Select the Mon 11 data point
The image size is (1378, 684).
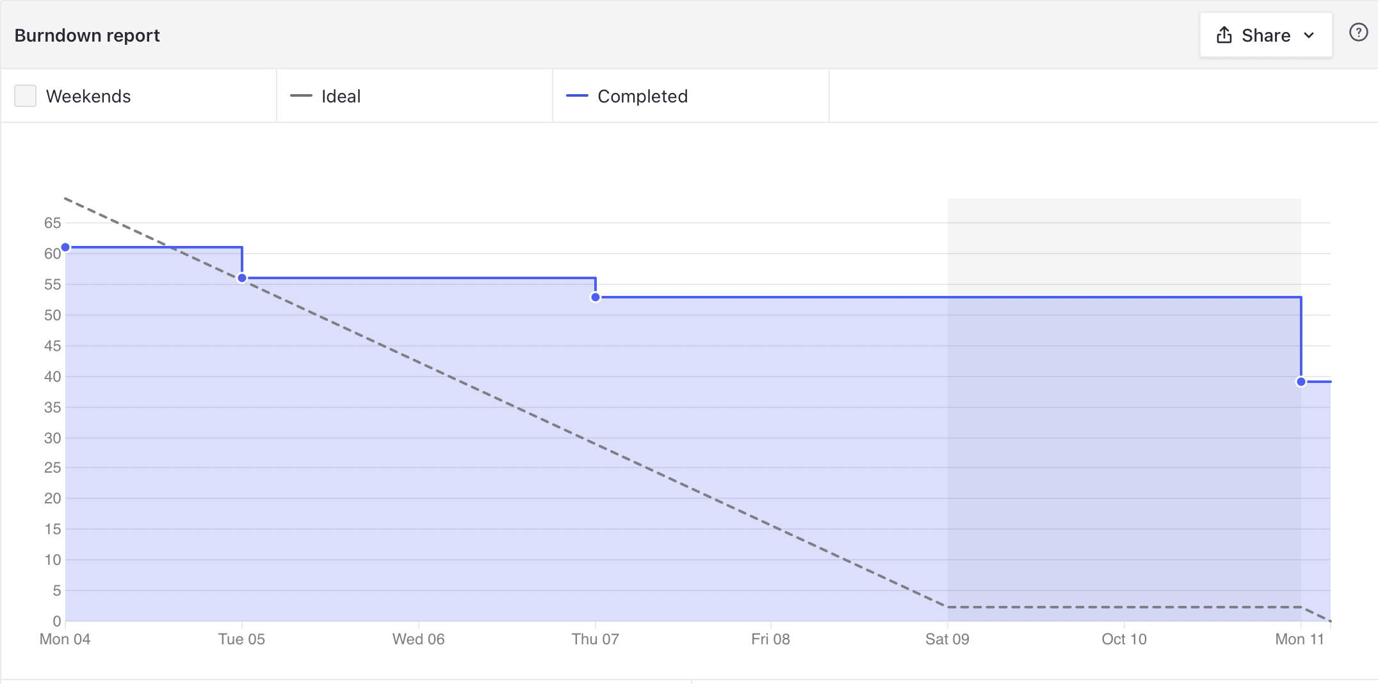[1301, 382]
